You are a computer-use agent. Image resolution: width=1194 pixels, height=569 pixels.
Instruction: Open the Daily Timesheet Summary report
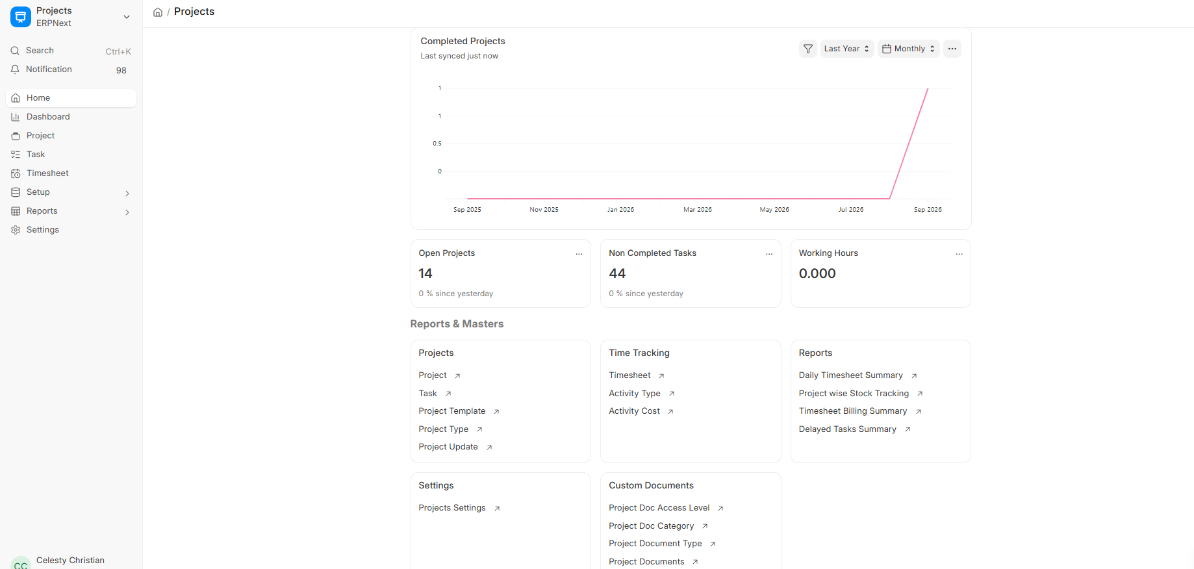coord(851,375)
